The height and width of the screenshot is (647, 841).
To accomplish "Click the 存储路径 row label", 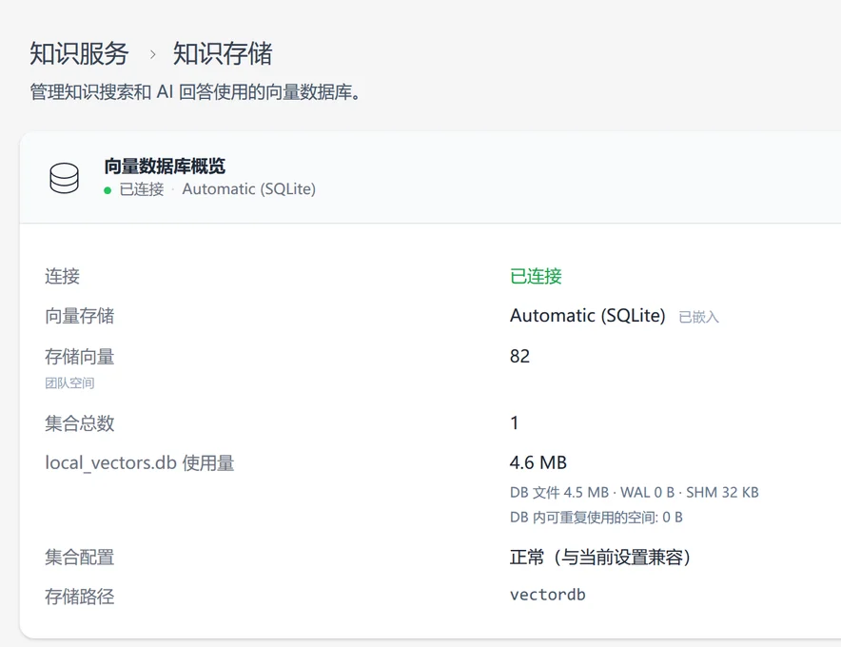I will [x=79, y=597].
